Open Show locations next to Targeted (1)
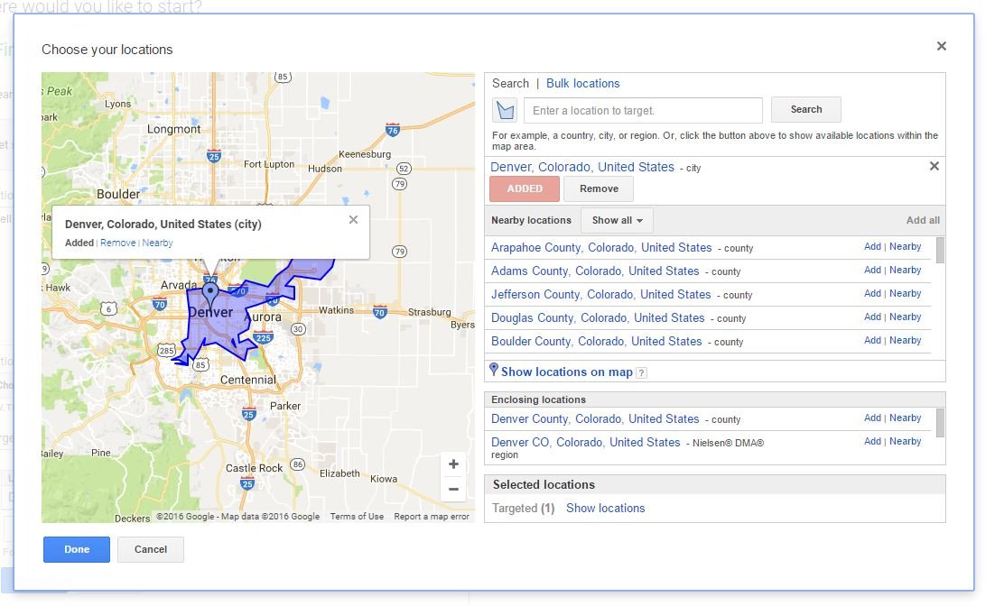Image resolution: width=995 pixels, height=606 pixels. pos(605,508)
